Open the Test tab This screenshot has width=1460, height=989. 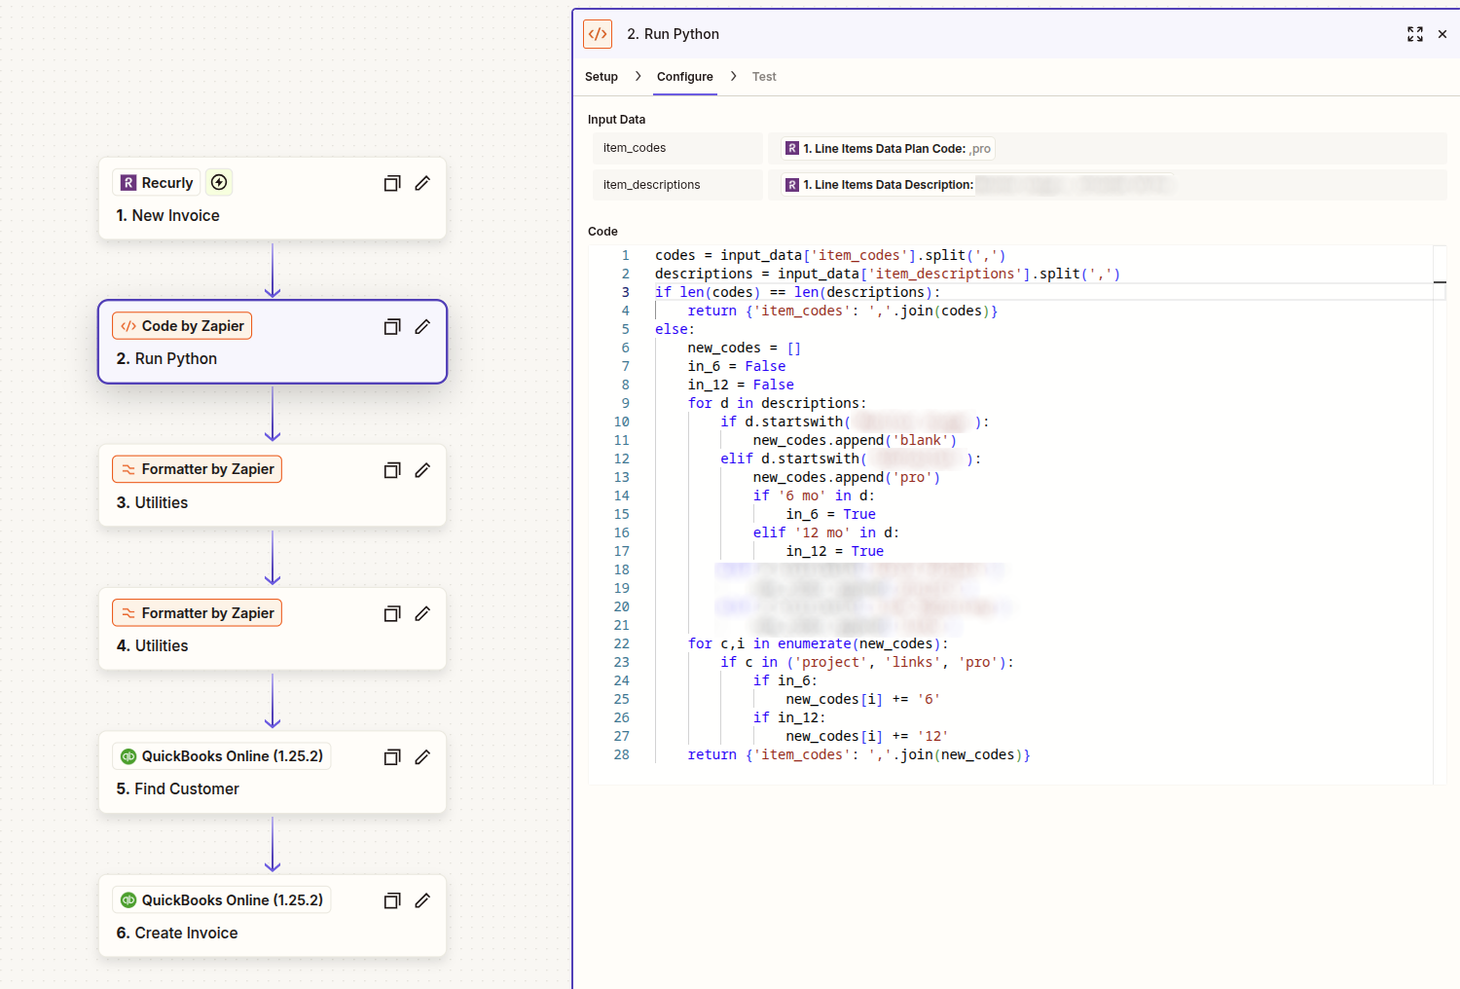pos(764,77)
